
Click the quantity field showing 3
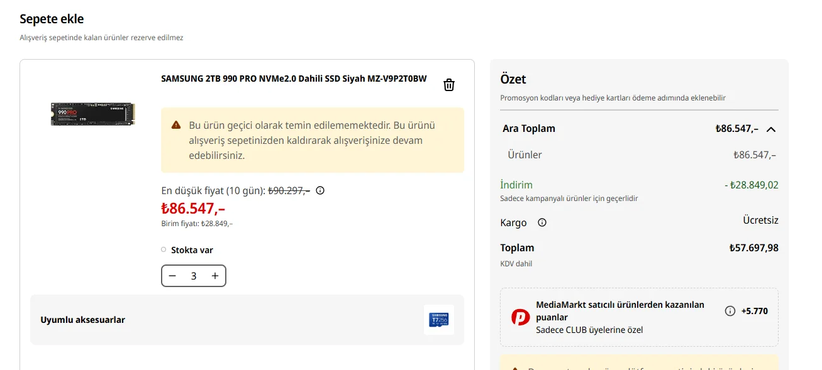point(194,276)
